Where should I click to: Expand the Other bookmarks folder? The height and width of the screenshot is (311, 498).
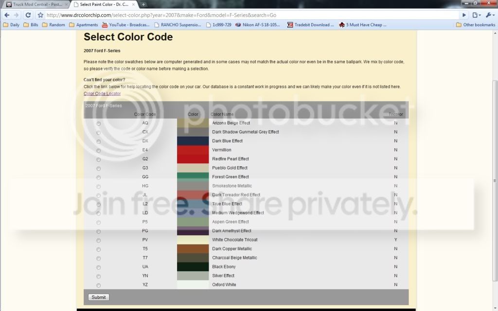coord(475,25)
